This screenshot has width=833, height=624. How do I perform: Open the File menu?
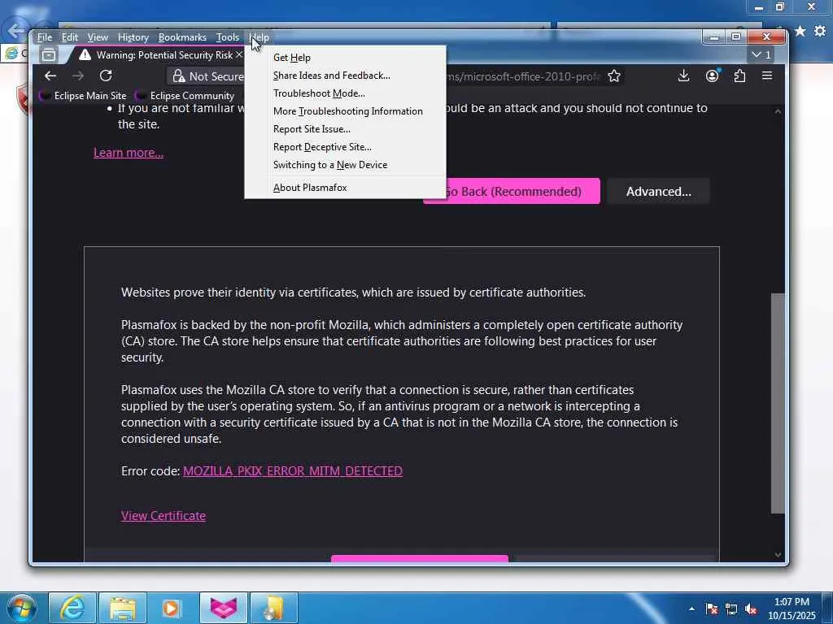click(45, 37)
